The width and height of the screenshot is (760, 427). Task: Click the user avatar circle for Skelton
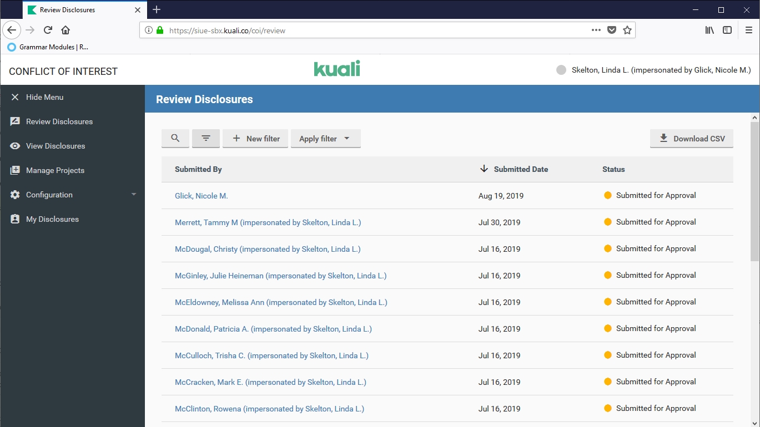click(561, 70)
